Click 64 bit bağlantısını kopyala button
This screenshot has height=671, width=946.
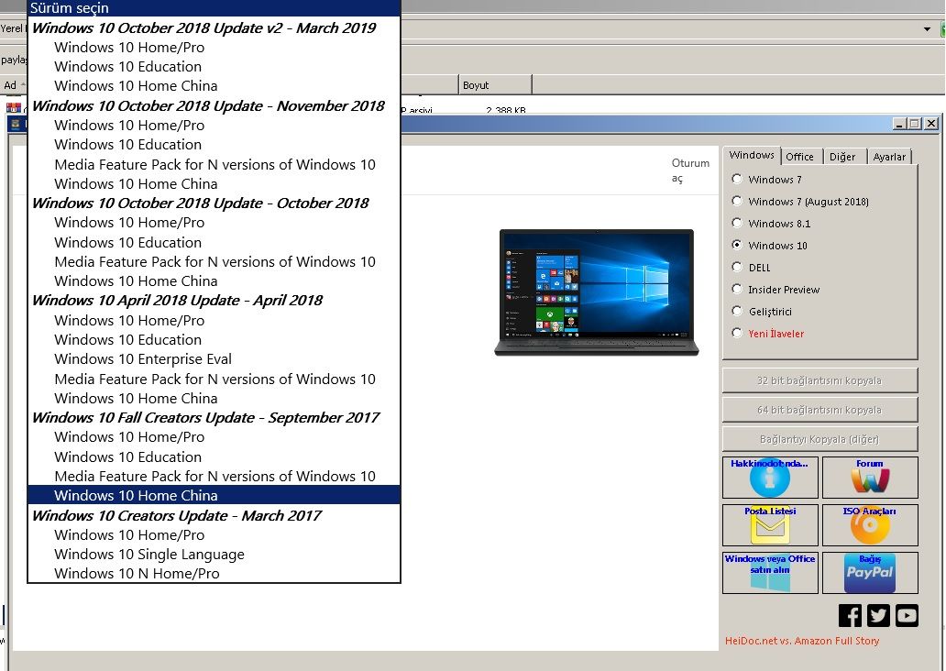pos(819,410)
